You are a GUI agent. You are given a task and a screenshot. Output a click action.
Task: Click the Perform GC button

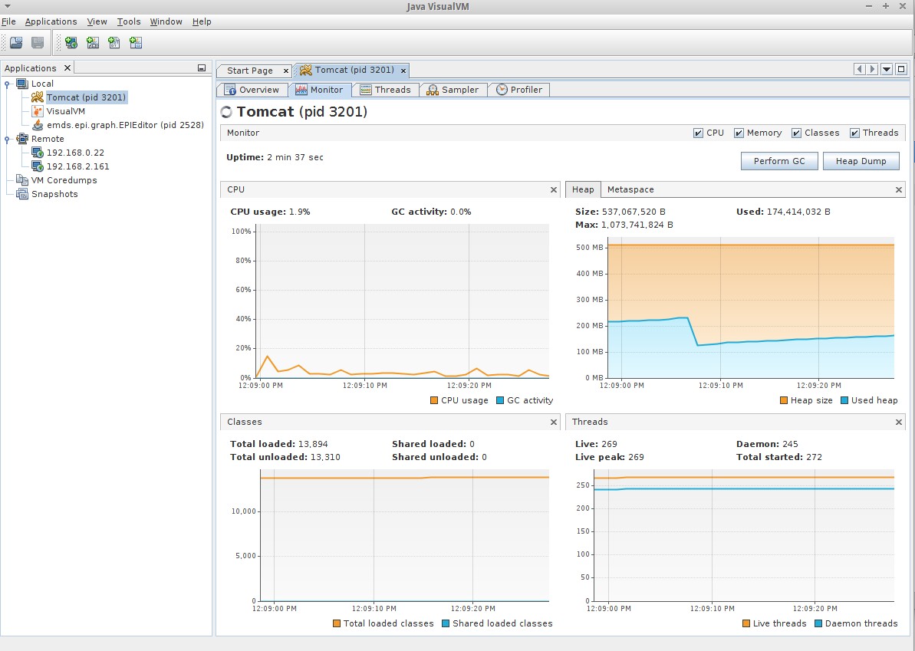[779, 161]
